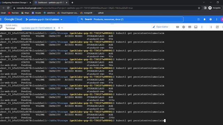Reload the page with the refresh icon
The image size is (223, 125).
click(x=8, y=8)
